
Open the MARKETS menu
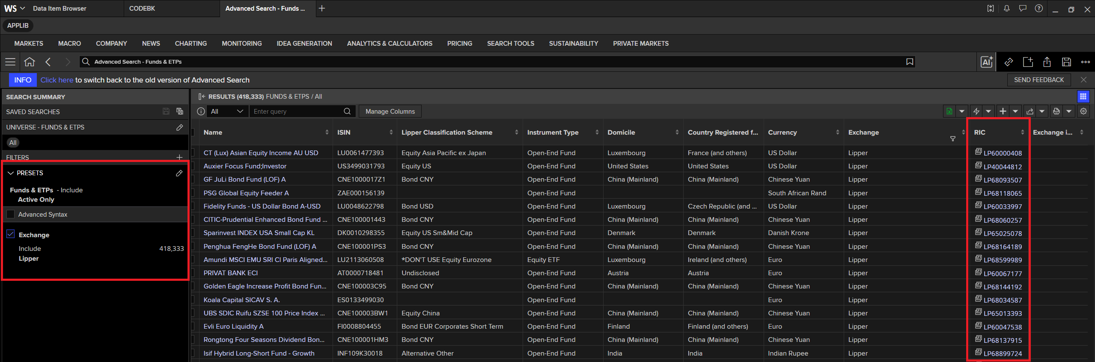[x=29, y=44]
